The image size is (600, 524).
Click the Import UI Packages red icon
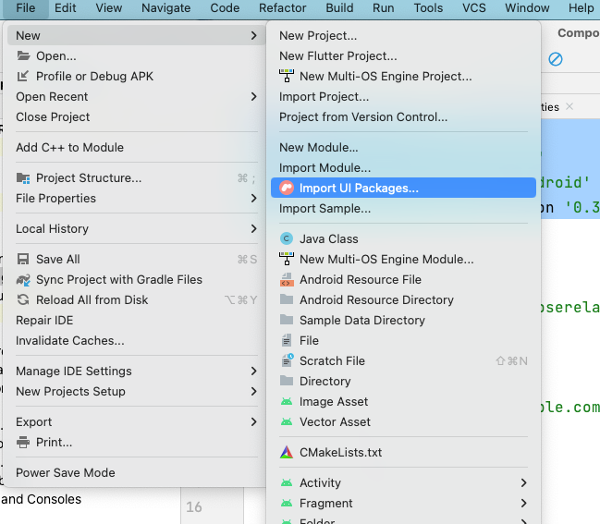(x=287, y=188)
